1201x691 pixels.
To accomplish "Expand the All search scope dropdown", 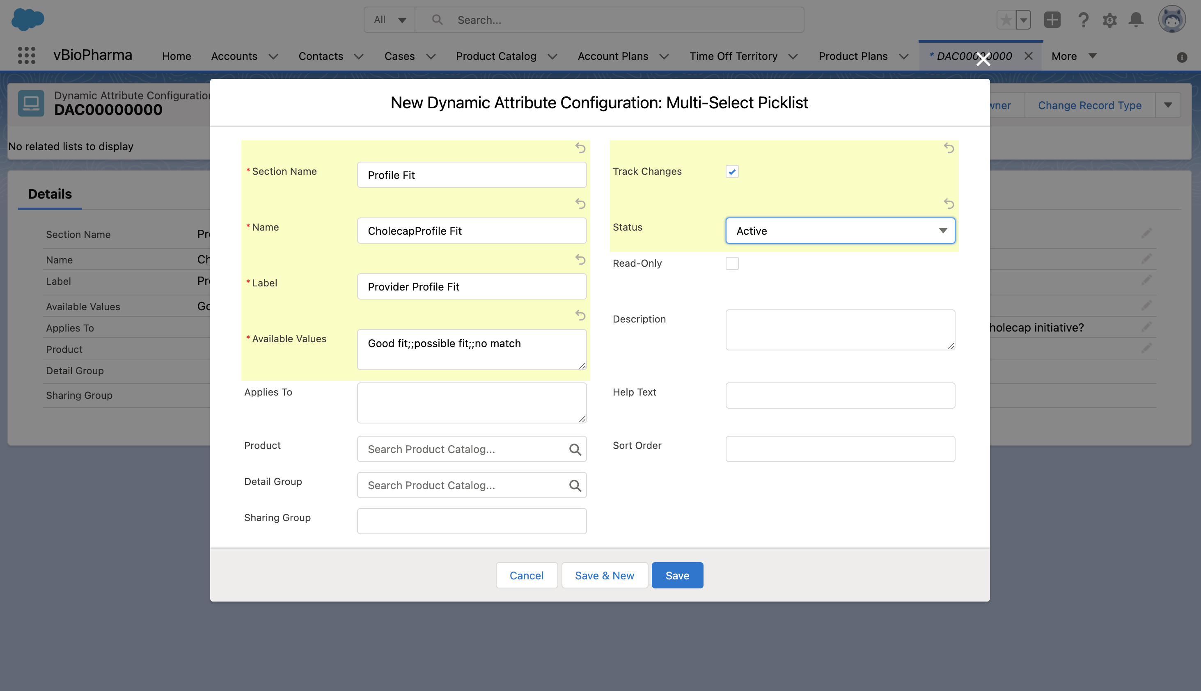I will 390,20.
